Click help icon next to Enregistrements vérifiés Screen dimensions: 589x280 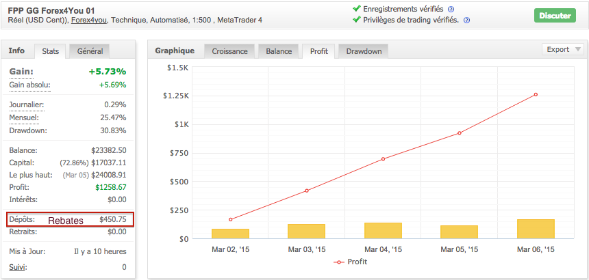click(451, 9)
